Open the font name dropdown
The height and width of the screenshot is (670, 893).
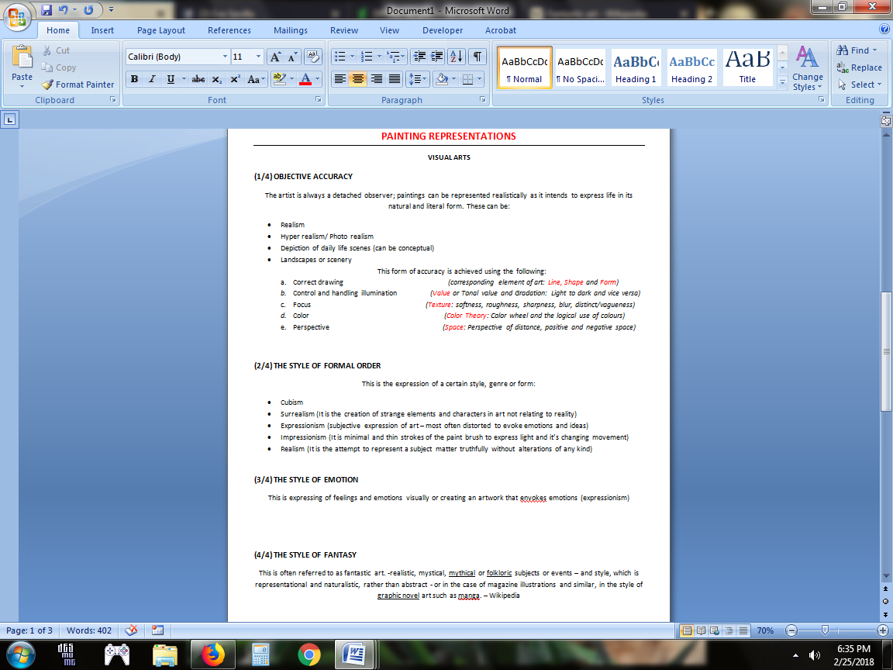pos(224,57)
